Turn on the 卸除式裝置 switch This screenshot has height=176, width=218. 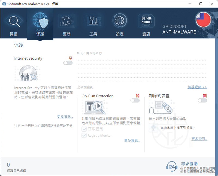(x=202, y=101)
